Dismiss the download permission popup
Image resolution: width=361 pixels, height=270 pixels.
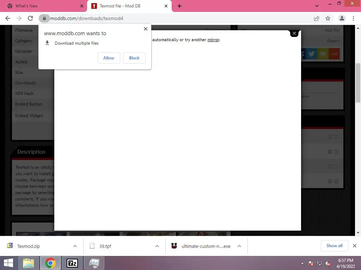pos(146,29)
